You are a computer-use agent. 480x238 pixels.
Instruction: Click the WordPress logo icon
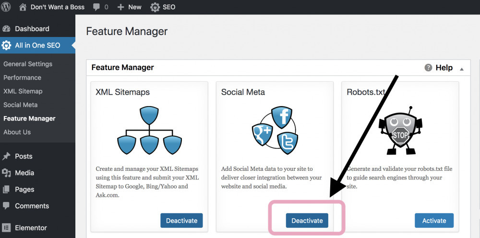[x=6, y=7]
